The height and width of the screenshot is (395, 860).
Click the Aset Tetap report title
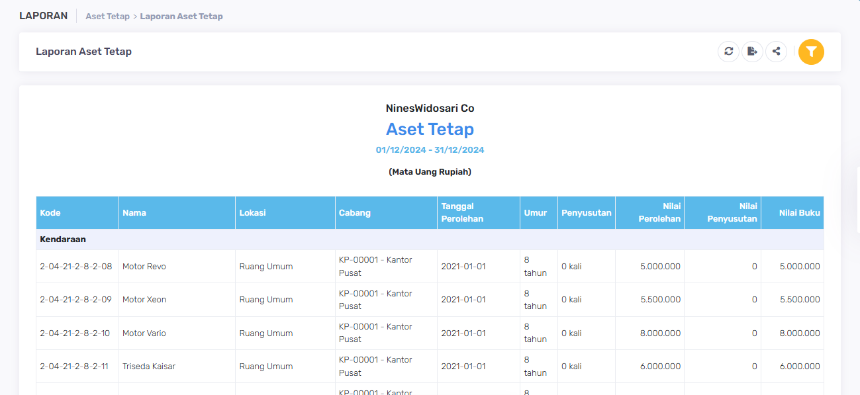(x=430, y=129)
